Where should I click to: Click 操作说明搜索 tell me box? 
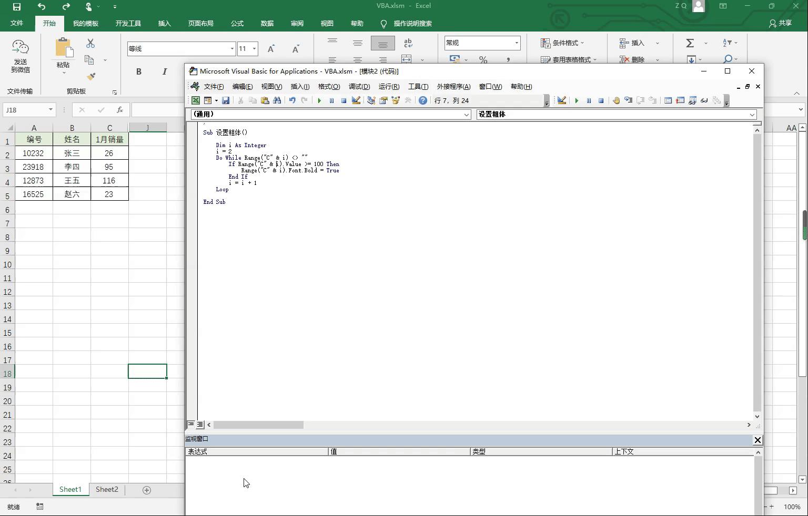[x=412, y=24]
